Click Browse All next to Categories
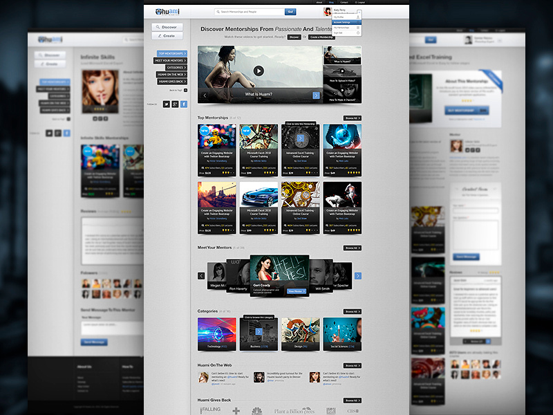553x415 pixels. (353, 312)
